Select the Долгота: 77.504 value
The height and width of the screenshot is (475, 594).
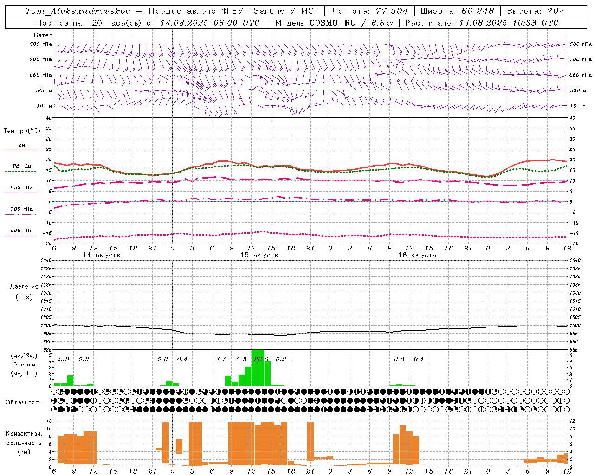coord(370,11)
